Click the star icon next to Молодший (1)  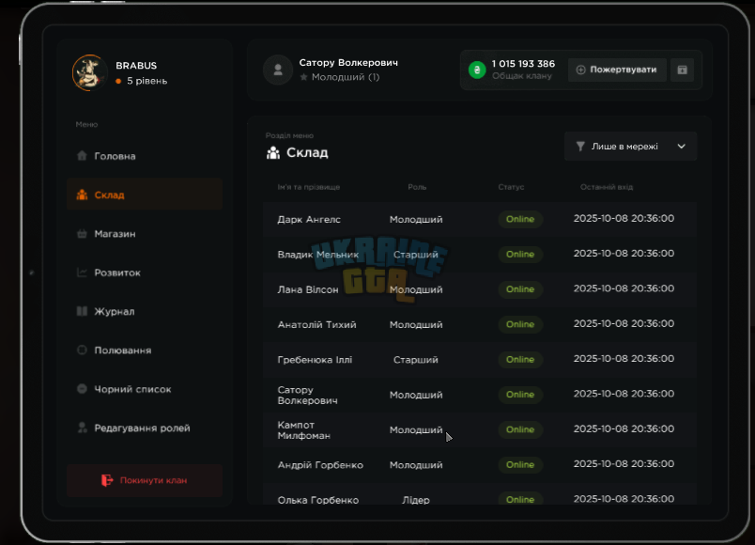coord(303,77)
